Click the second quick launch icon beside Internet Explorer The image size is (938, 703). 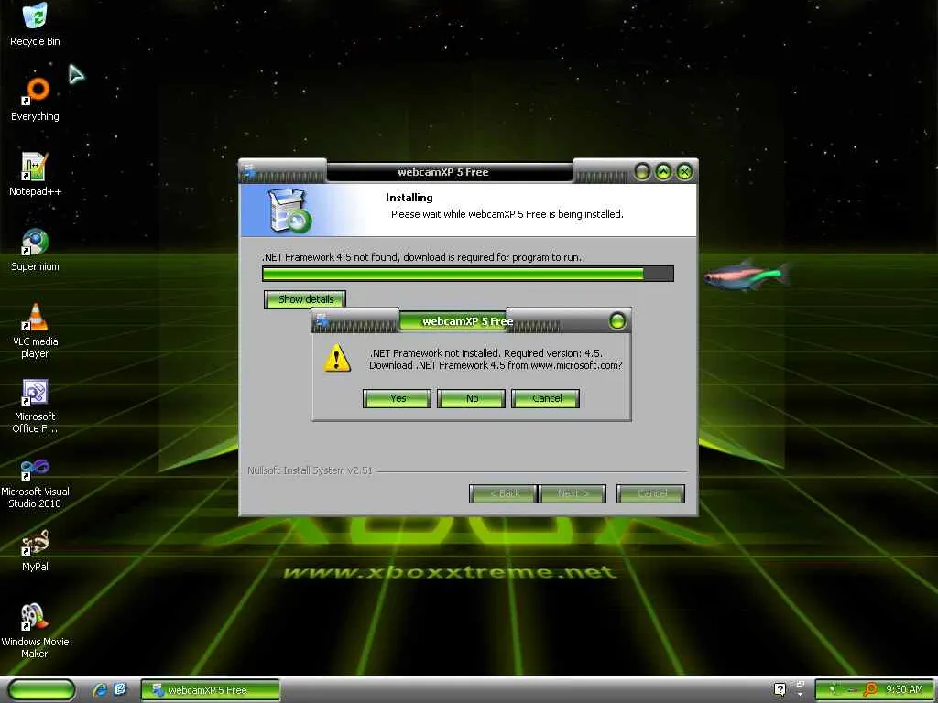120,689
